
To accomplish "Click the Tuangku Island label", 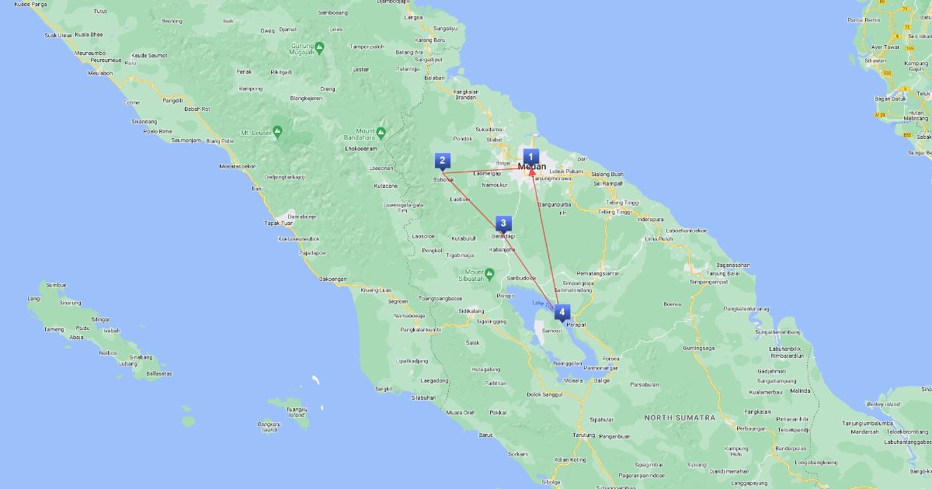I will [296, 411].
